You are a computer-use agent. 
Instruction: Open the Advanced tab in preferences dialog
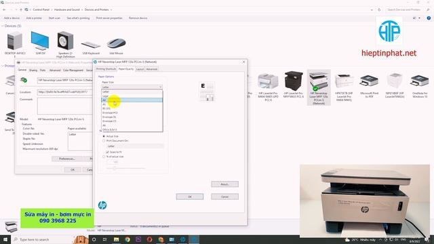[x=152, y=69]
